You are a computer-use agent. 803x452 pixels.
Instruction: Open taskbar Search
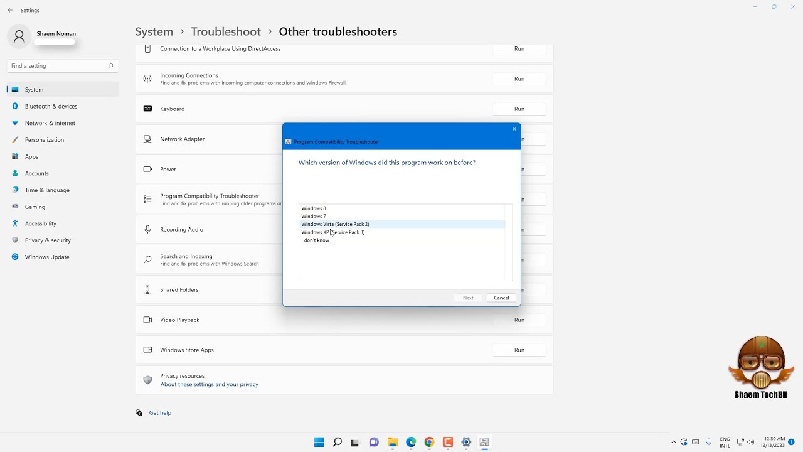click(x=337, y=442)
